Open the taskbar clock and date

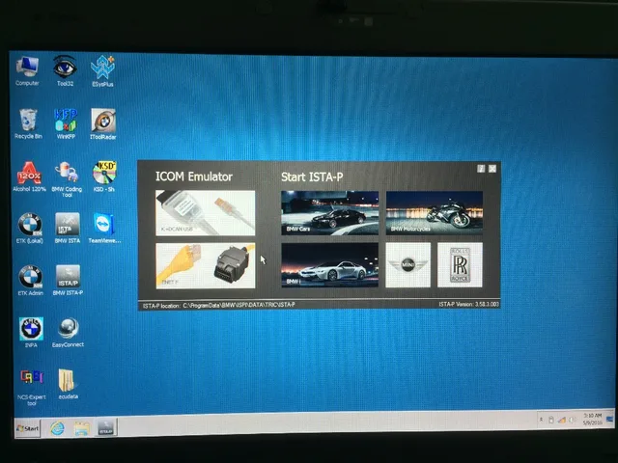tap(592, 419)
